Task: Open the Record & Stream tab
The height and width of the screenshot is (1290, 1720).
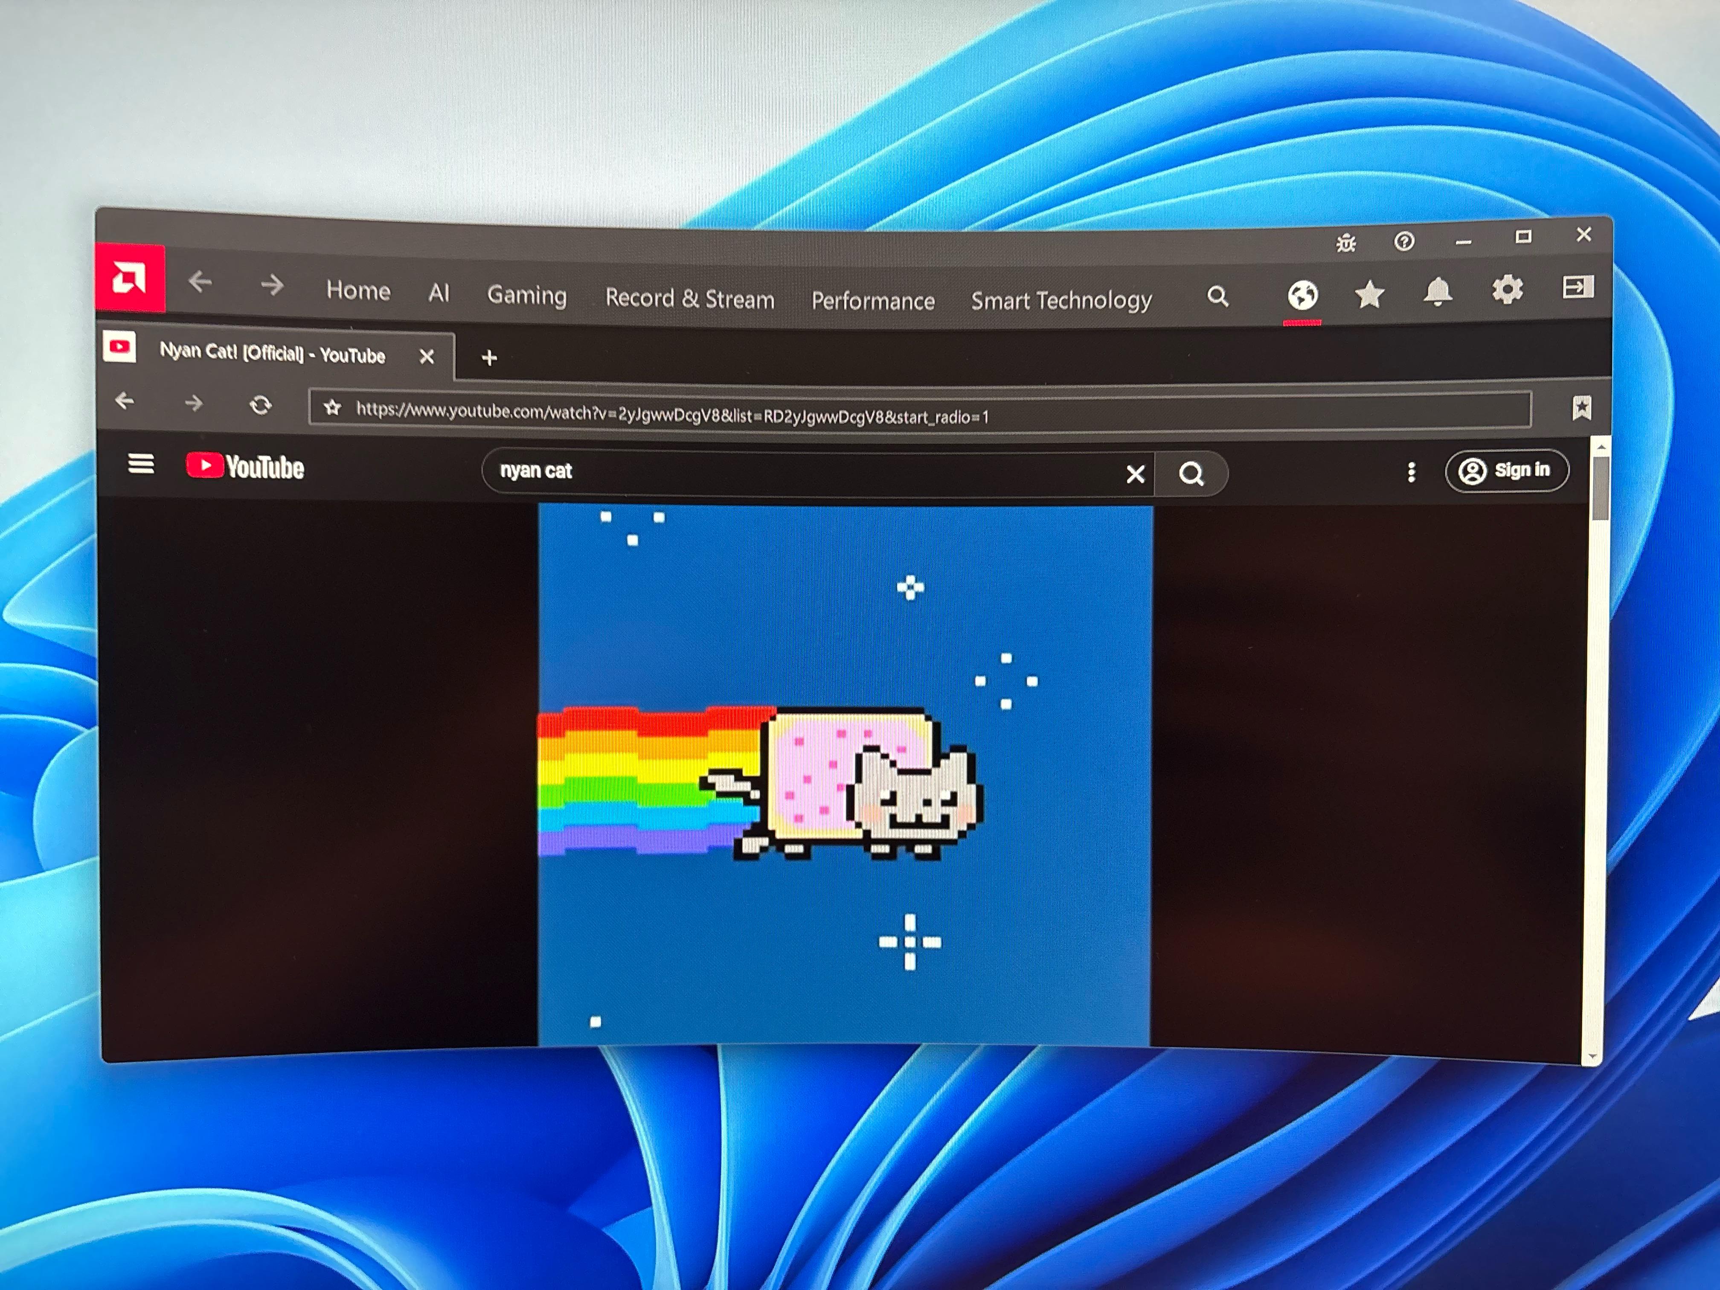Action: pos(690,299)
